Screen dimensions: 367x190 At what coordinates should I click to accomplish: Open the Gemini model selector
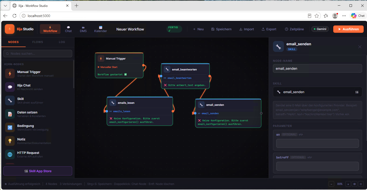click(320, 29)
